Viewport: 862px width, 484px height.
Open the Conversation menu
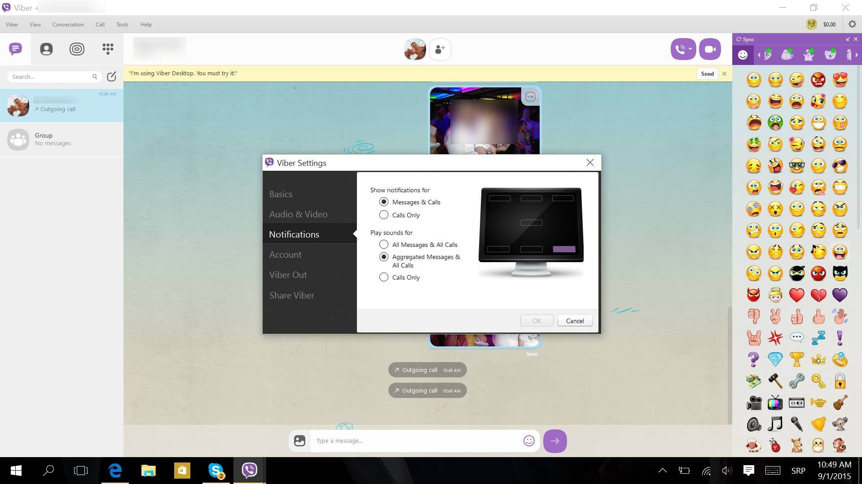68,25
